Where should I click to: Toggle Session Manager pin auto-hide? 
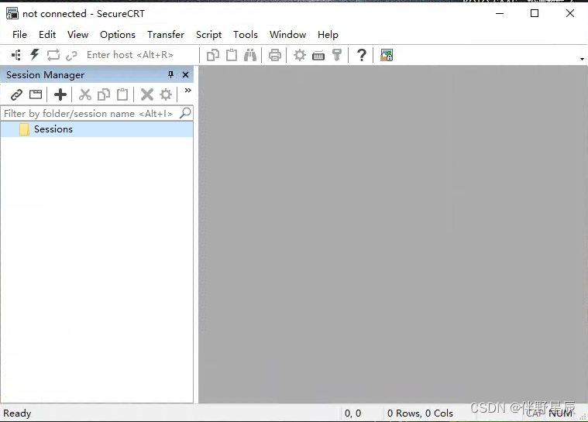170,74
